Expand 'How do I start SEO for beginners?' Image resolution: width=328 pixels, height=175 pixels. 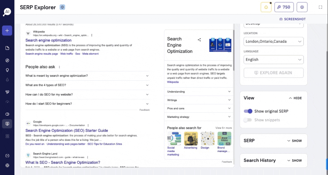coord(87,104)
